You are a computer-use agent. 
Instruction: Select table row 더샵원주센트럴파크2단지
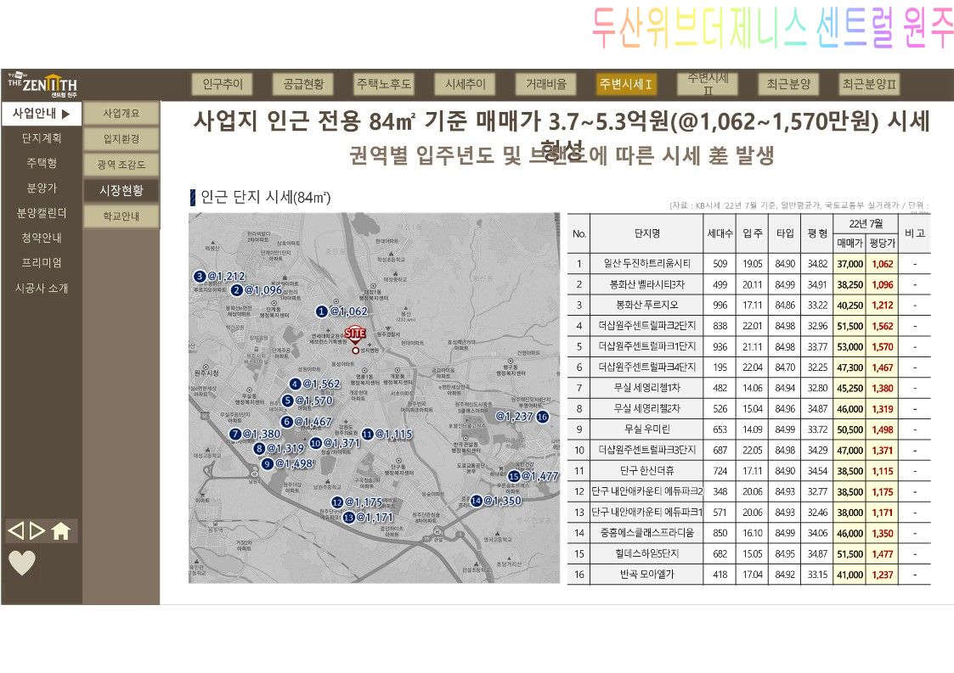pyautogui.click(x=749, y=326)
